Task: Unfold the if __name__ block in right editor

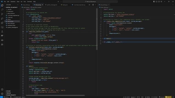Action: click(x=103, y=42)
